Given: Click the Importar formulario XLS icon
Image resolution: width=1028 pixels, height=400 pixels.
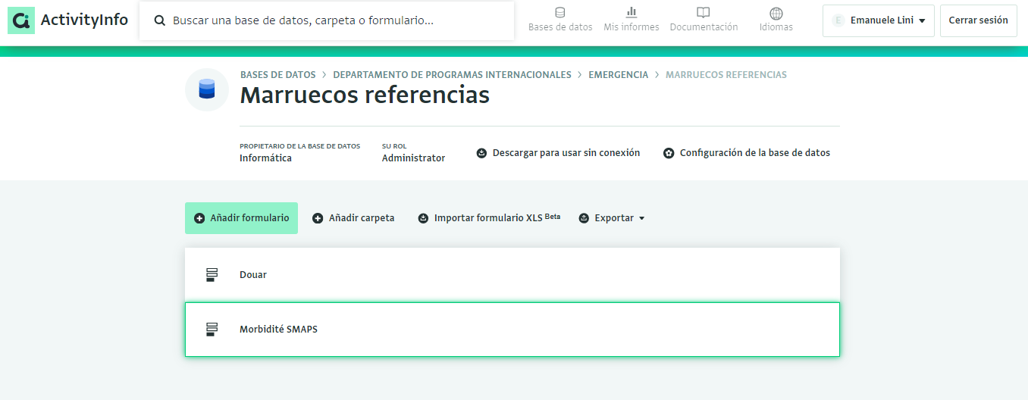Looking at the screenshot, I should (x=423, y=218).
